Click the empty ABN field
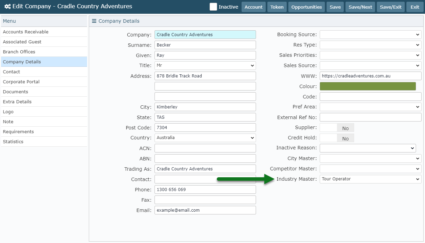425x243 pixels. pos(205,158)
